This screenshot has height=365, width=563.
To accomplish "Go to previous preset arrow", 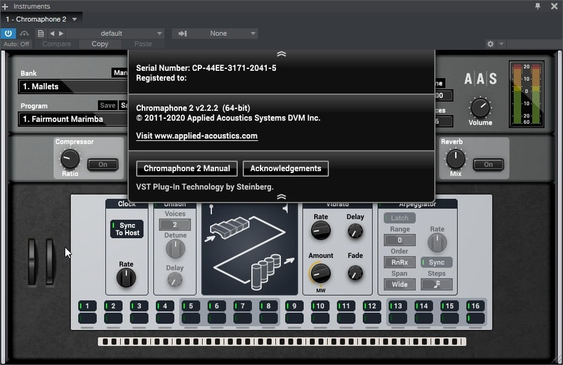I will coord(52,33).
